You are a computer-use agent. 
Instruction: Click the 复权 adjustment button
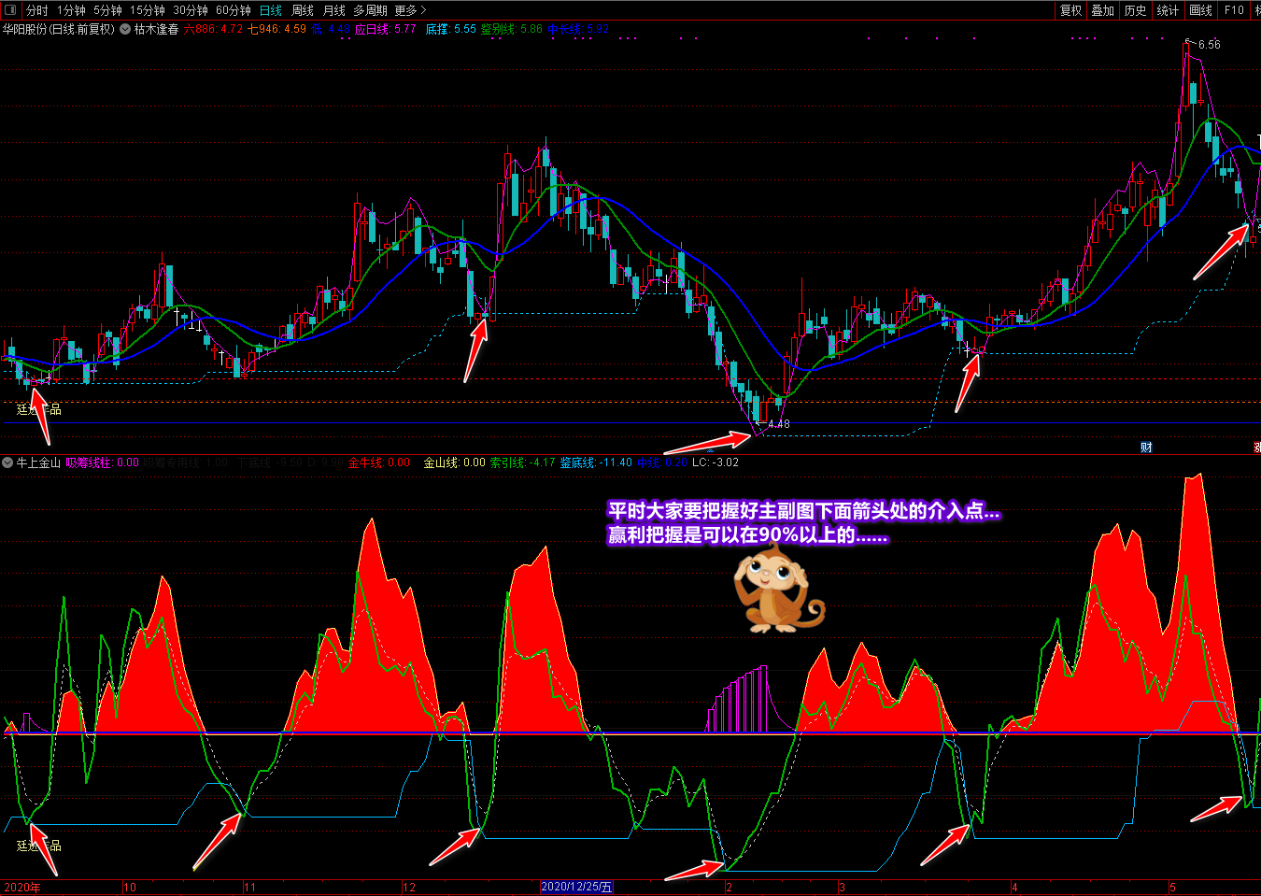(1070, 10)
